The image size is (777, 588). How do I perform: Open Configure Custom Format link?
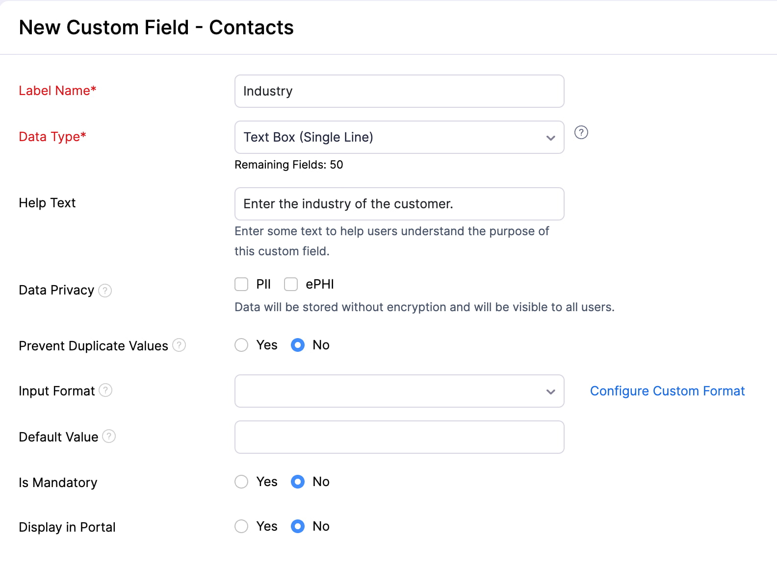coord(667,391)
